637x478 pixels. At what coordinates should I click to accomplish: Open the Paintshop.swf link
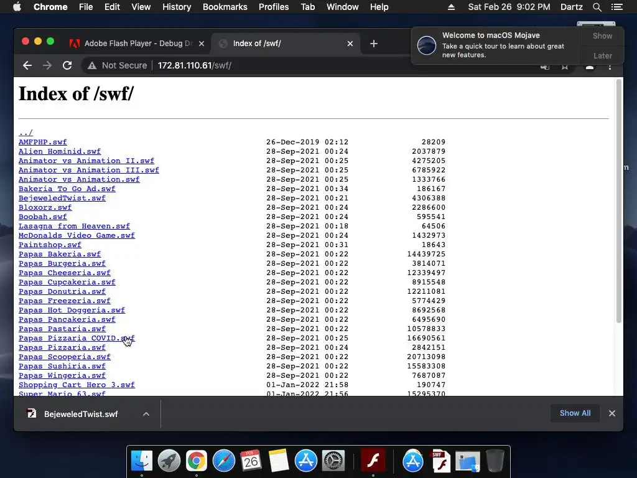point(50,245)
